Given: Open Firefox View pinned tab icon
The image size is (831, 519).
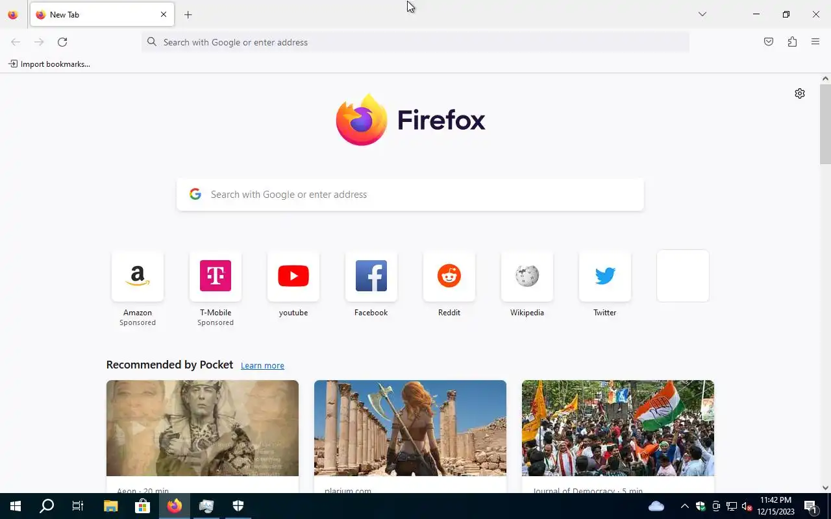Looking at the screenshot, I should pyautogui.click(x=12, y=14).
